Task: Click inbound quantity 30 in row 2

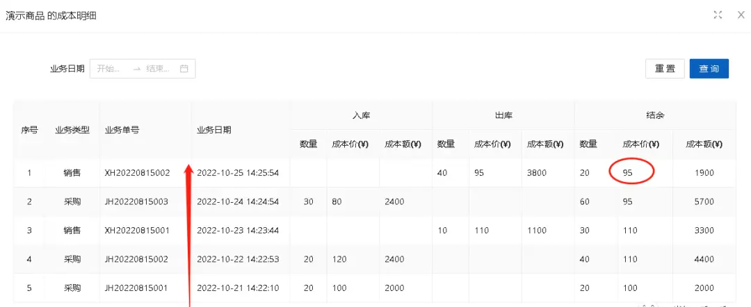Action: [x=309, y=202]
